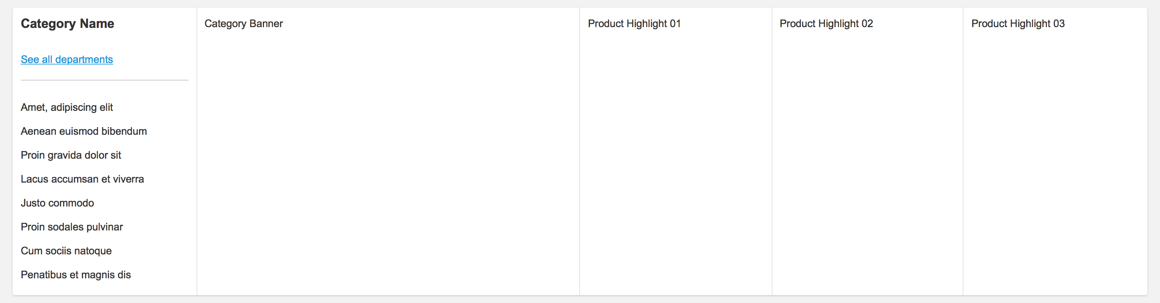
Task: Click the Product Highlight 03 label
Action: pos(1018,24)
